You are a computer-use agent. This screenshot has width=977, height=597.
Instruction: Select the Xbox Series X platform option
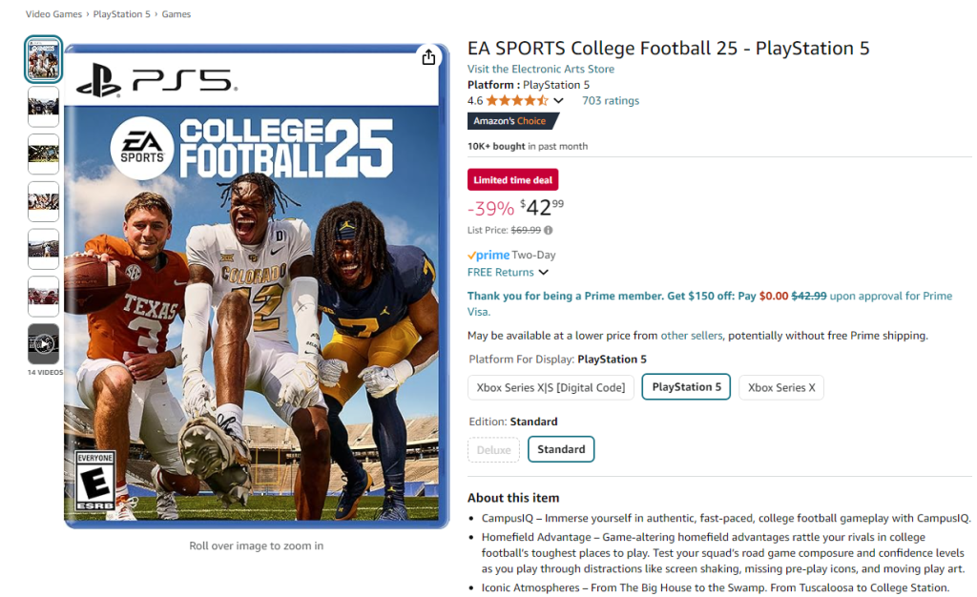pyautogui.click(x=781, y=387)
